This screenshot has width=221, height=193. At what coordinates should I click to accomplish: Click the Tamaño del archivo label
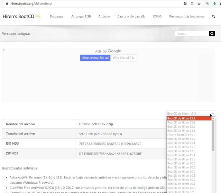[x=20, y=134]
